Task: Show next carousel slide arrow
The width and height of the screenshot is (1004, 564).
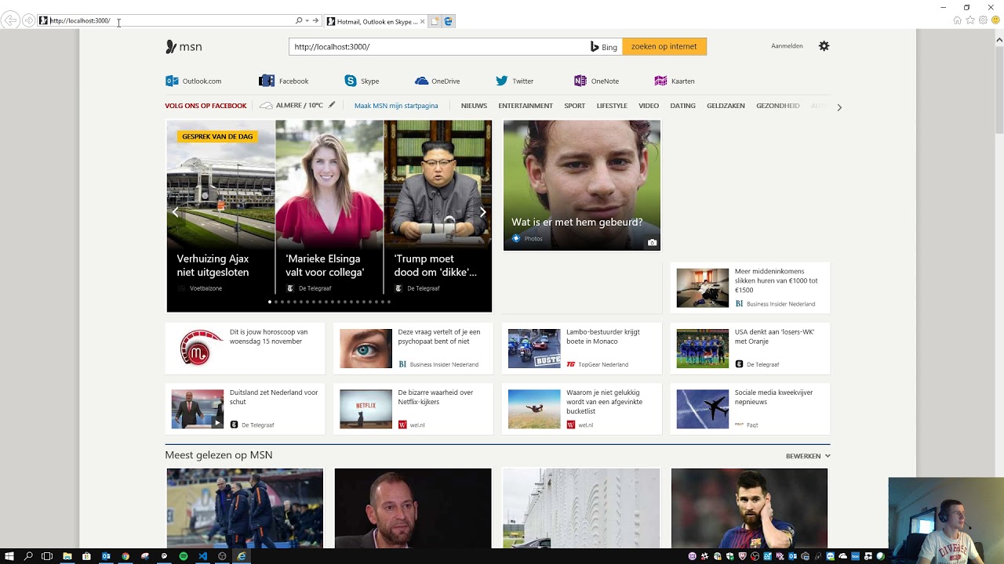Action: (x=482, y=212)
